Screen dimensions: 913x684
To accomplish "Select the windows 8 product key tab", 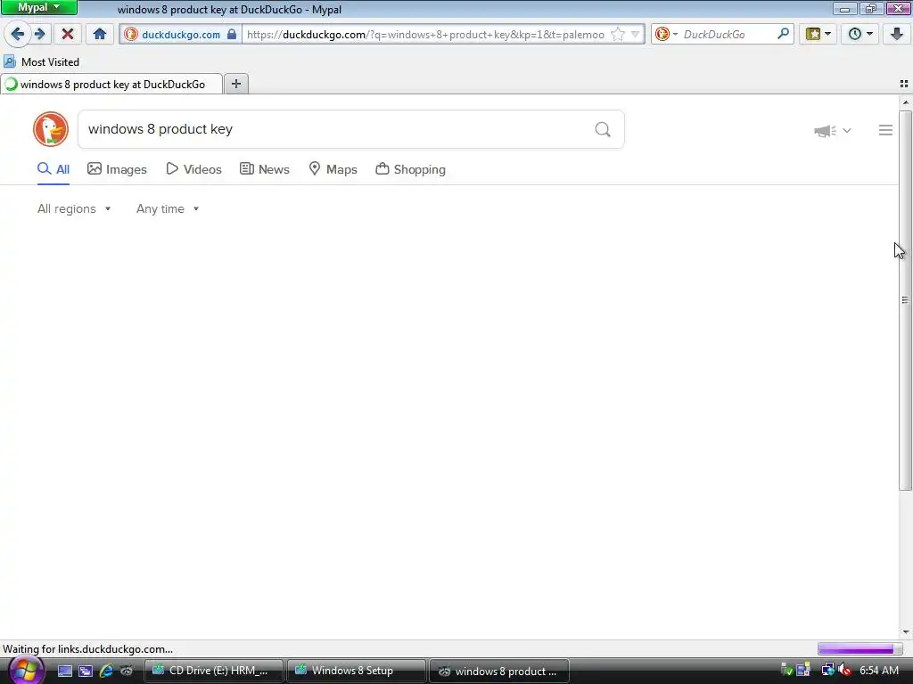I will pos(111,85).
